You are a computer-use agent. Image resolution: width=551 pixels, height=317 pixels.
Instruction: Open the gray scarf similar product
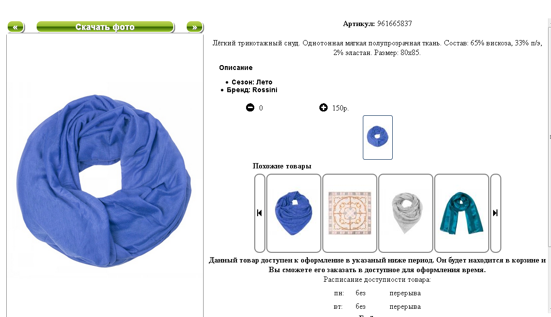click(405, 213)
